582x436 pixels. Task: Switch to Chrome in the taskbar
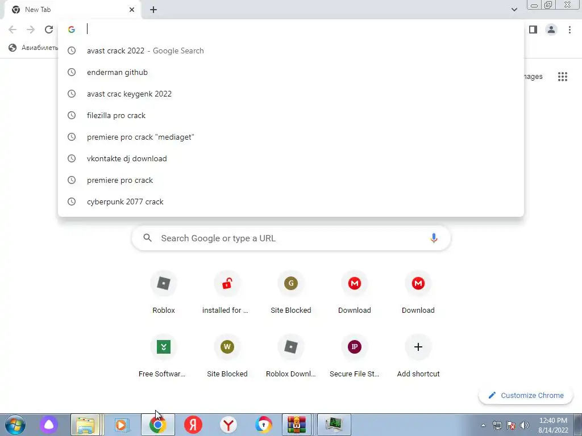(158, 425)
